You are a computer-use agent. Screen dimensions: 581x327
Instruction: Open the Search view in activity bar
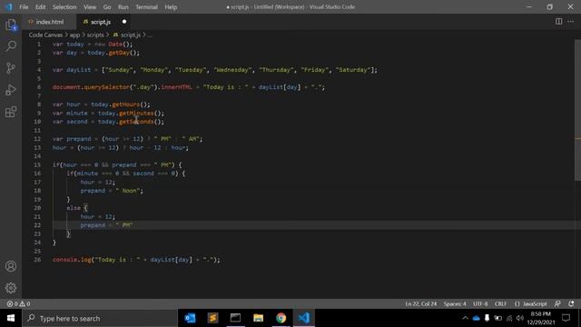(11, 46)
